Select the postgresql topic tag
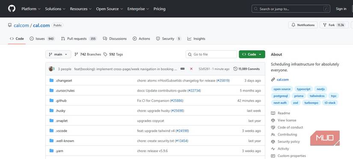The width and height of the screenshot is (353, 159). pos(281,96)
